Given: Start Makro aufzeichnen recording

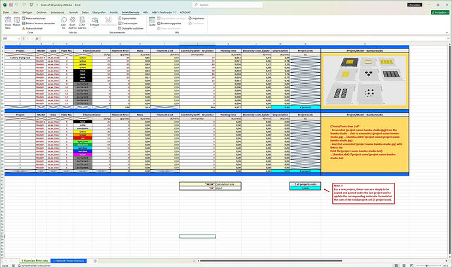Looking at the screenshot, I should click(x=33, y=18).
